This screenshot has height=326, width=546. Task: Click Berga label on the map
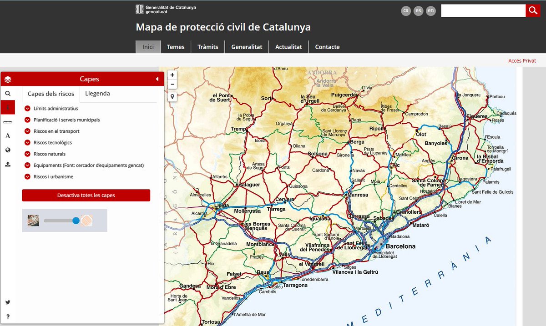[358, 142]
